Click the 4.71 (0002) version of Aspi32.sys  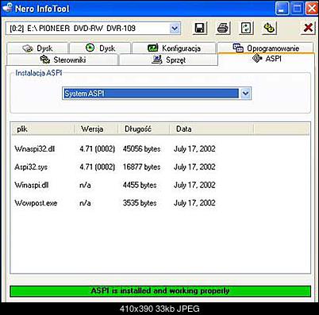point(97,167)
